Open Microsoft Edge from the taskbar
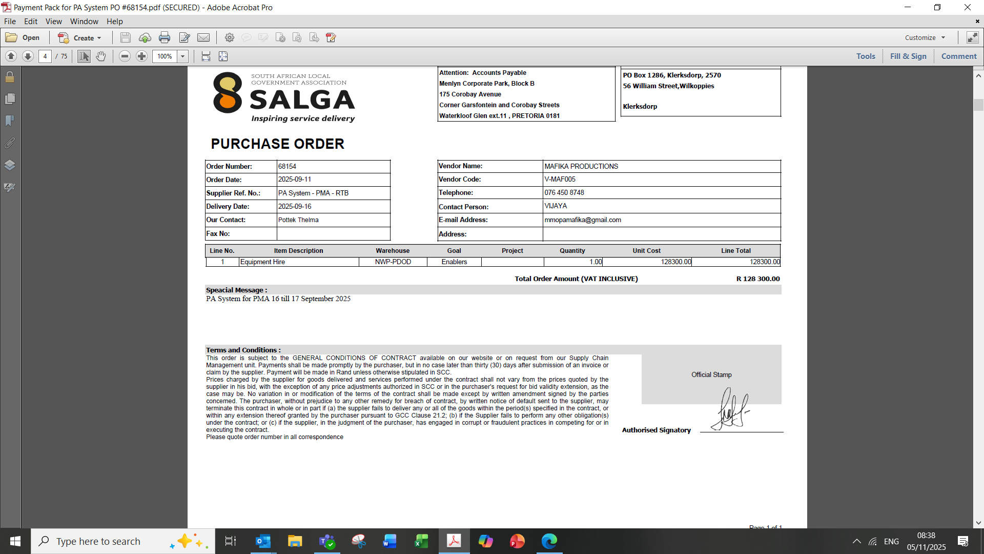This screenshot has height=554, width=984. pyautogui.click(x=549, y=541)
